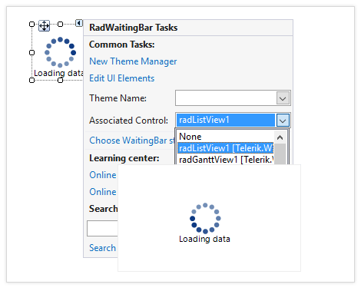Click the move handle icon on the waiting bar
Screen dimensions: 361x291
point(44,25)
